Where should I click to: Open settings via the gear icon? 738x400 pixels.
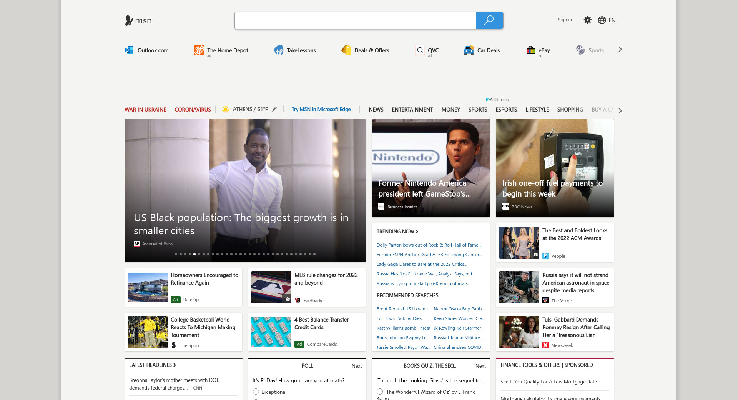pos(587,20)
